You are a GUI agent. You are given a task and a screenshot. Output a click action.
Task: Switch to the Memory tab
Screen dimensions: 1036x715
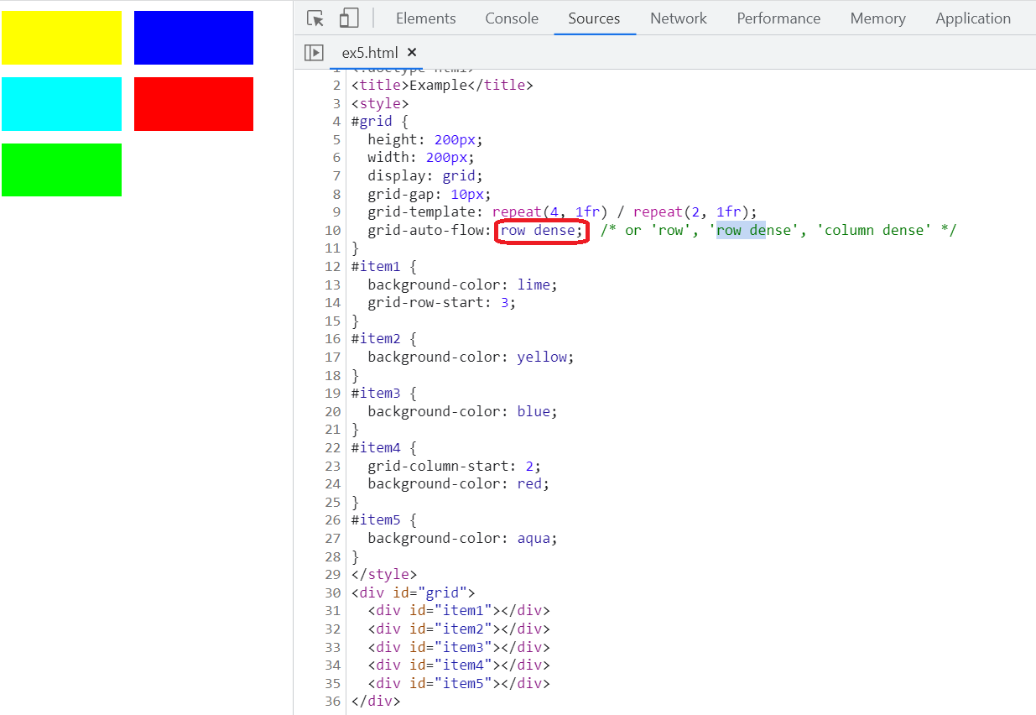(877, 18)
